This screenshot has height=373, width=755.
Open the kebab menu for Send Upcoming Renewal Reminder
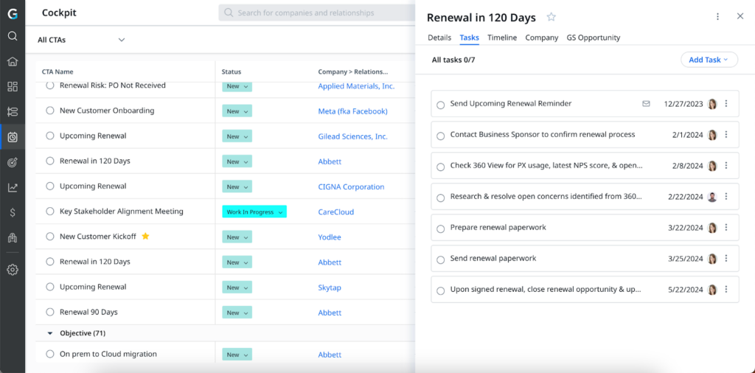(726, 103)
